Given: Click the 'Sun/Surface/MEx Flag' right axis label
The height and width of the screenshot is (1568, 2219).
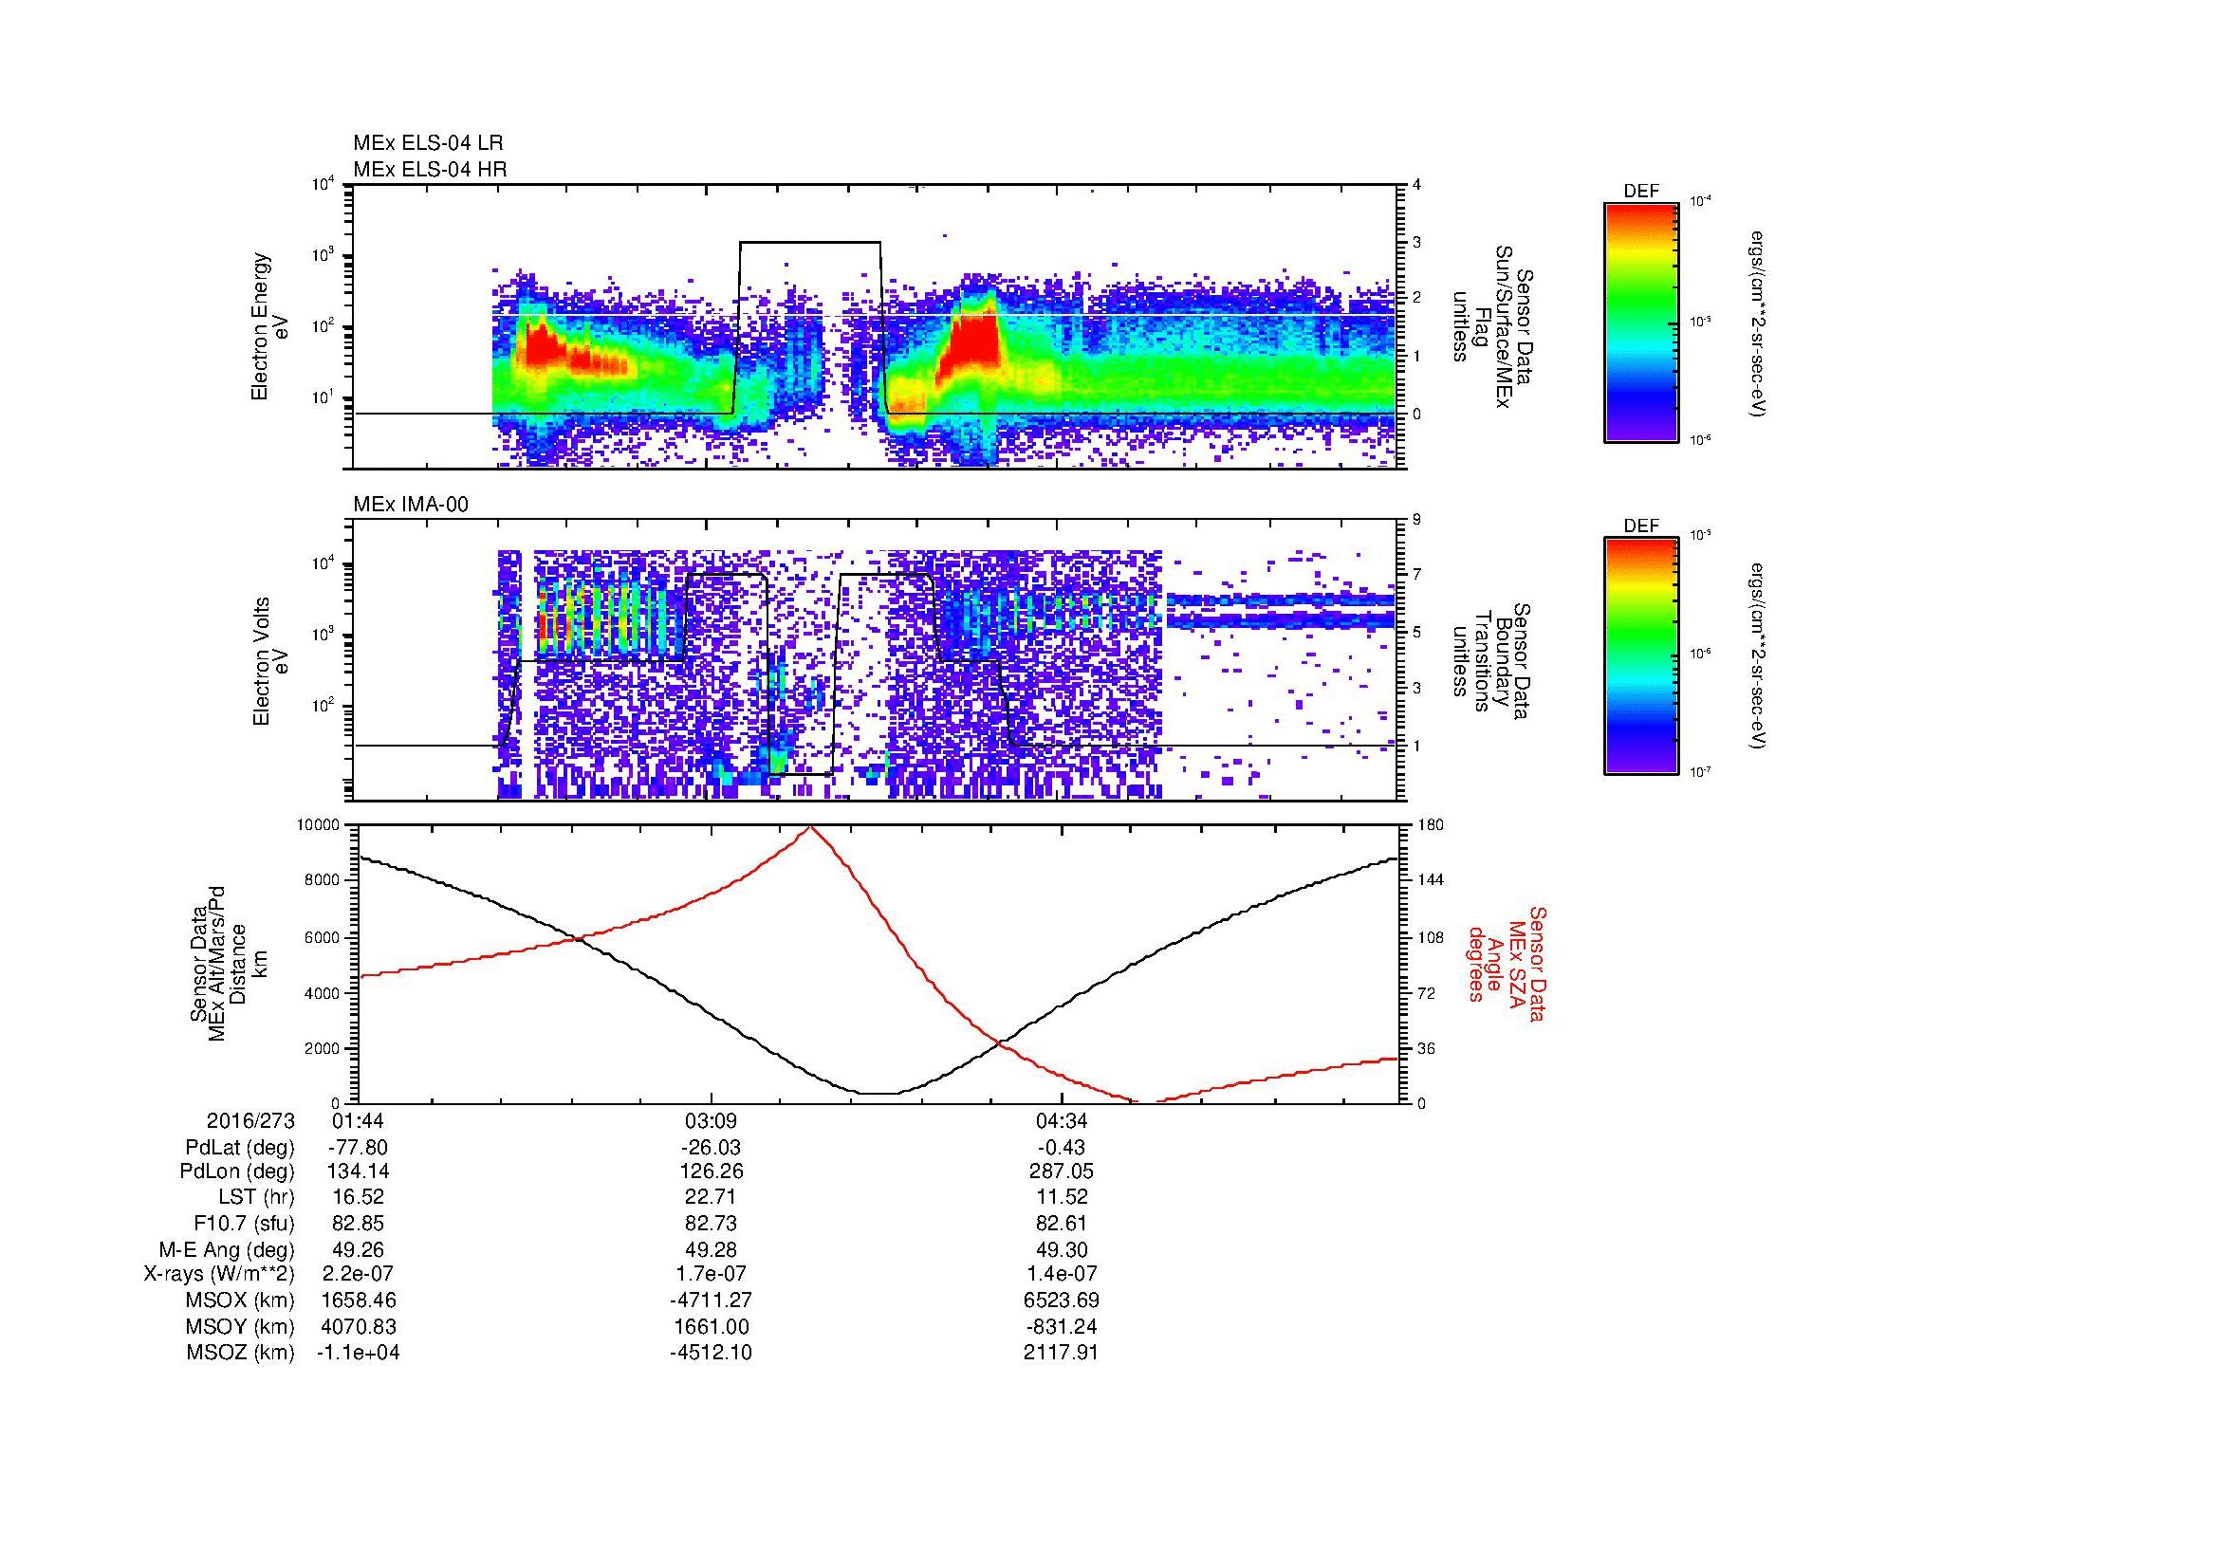Looking at the screenshot, I should coord(1492,326).
